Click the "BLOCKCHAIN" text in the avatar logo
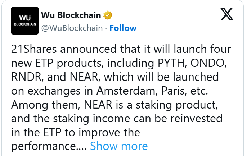The width and height of the screenshot is (247, 156). tap(25, 24)
